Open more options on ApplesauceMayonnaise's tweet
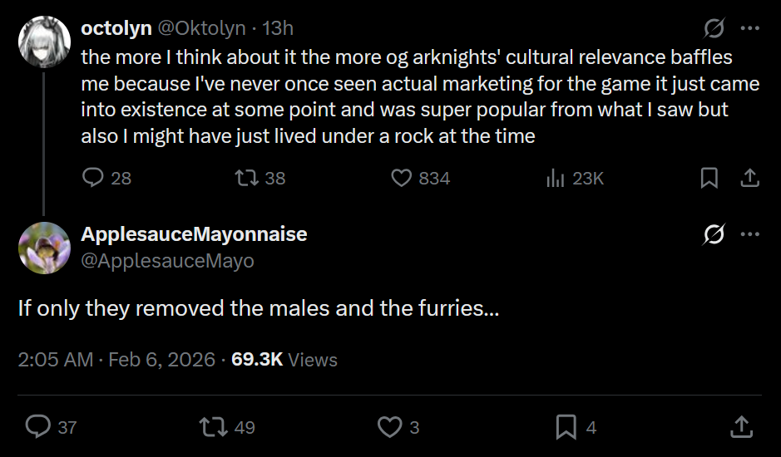The height and width of the screenshot is (457, 781). [x=750, y=234]
